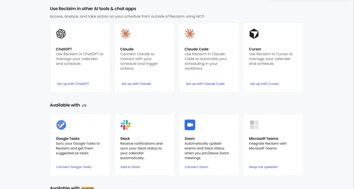Click the Claude Code starburst icon

(190, 34)
